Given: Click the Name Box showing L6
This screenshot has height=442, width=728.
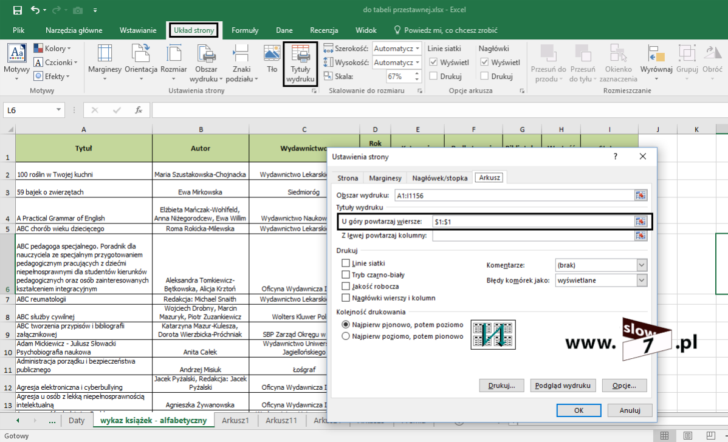Looking at the screenshot, I should (29, 110).
